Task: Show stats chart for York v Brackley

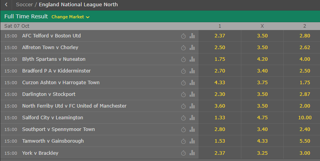Action: (192, 153)
